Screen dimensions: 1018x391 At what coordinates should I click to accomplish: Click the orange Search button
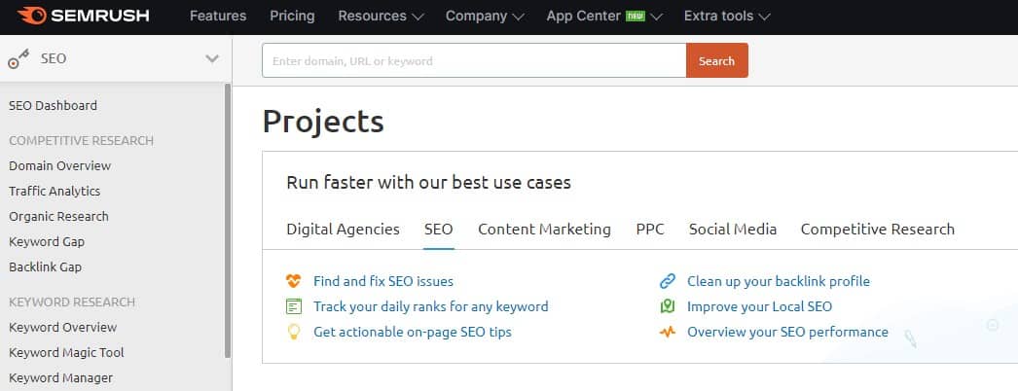coord(716,61)
